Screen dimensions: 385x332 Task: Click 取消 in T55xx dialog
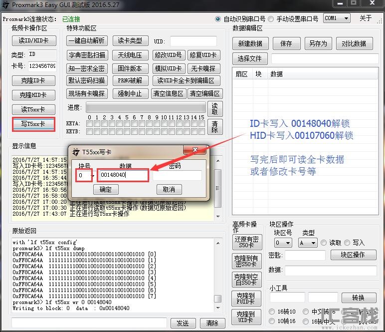169,190
